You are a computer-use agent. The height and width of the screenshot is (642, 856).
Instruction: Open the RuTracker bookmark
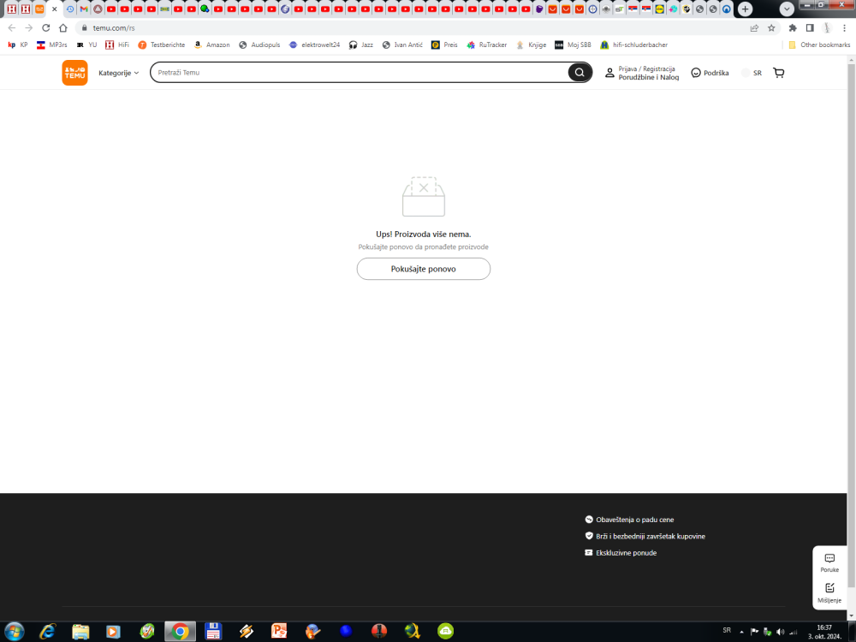pyautogui.click(x=487, y=45)
